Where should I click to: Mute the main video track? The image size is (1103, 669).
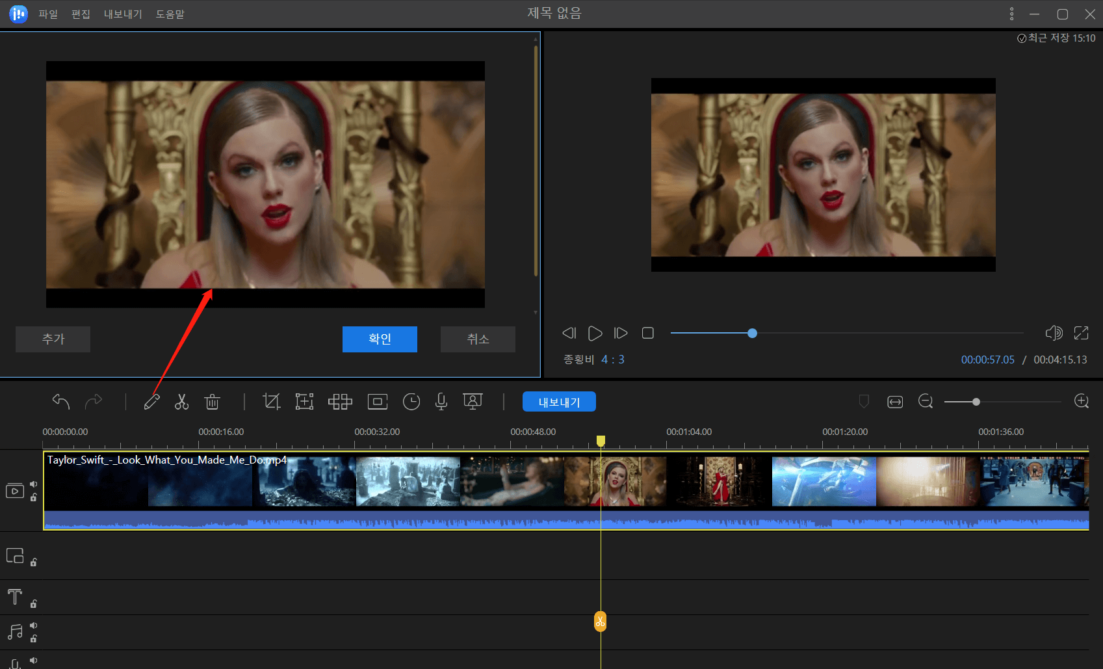pyautogui.click(x=34, y=484)
